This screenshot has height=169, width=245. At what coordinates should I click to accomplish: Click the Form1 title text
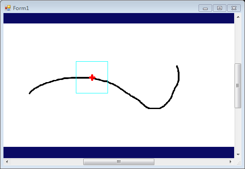[x=21, y=8]
